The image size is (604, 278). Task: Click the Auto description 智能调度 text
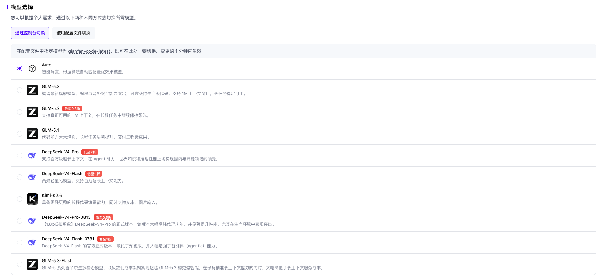click(x=83, y=72)
